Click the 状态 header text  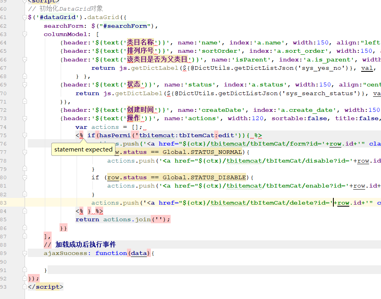pos(134,84)
